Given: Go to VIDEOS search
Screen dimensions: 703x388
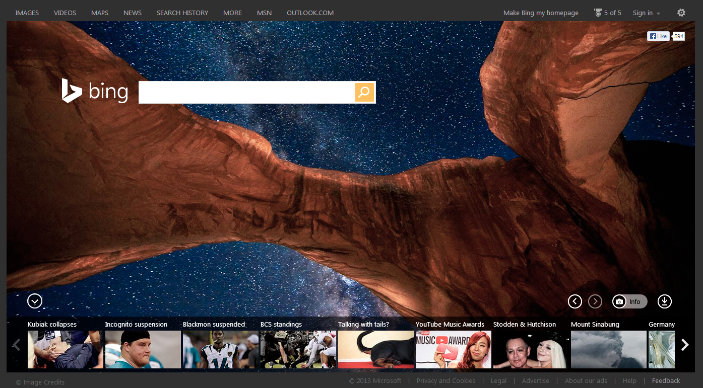Looking at the screenshot, I should (x=65, y=13).
